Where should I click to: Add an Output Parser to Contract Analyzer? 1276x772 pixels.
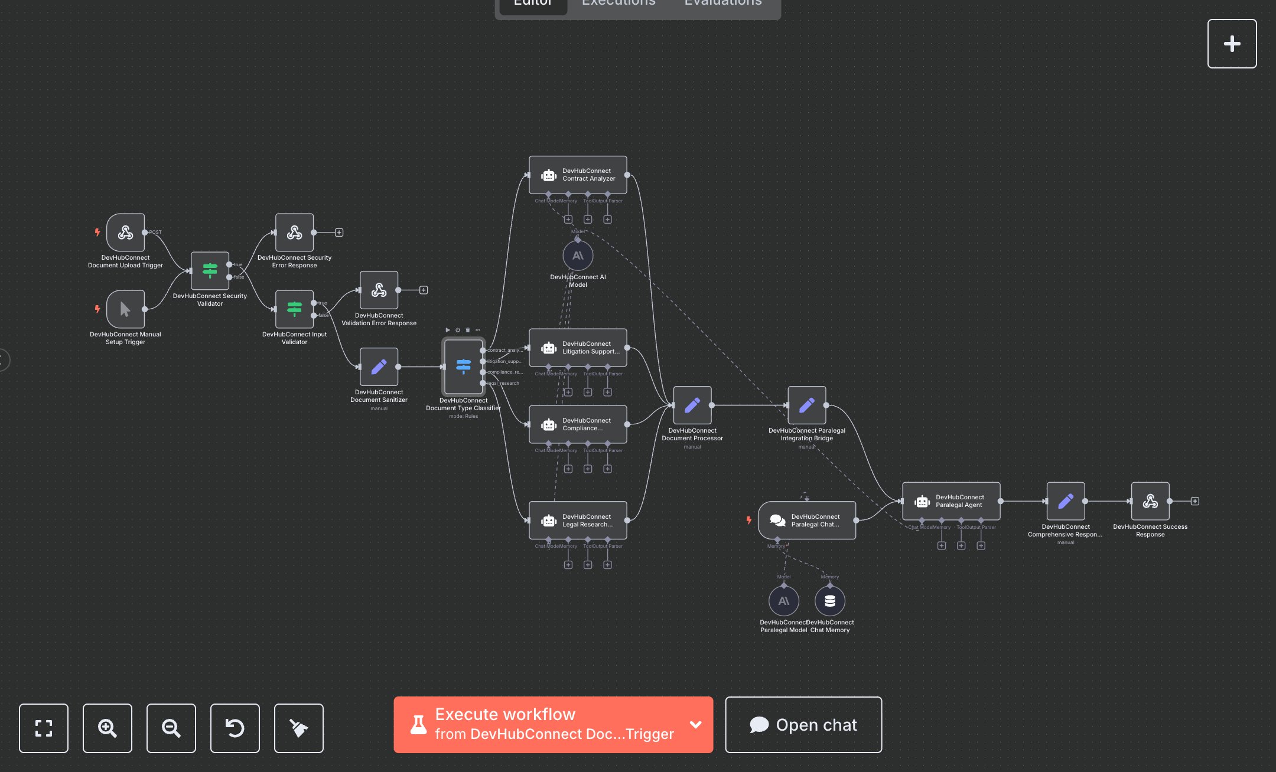pos(607,220)
